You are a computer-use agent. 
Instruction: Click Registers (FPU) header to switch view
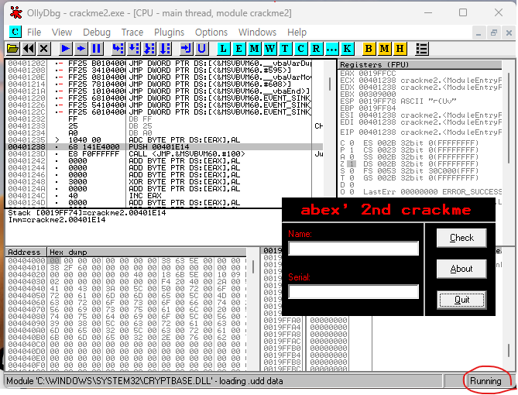pos(420,64)
